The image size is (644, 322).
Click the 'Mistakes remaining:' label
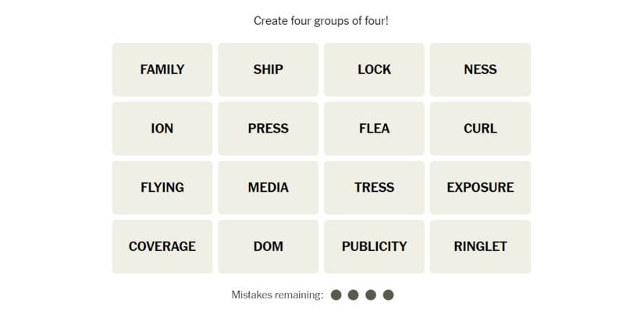click(x=277, y=295)
